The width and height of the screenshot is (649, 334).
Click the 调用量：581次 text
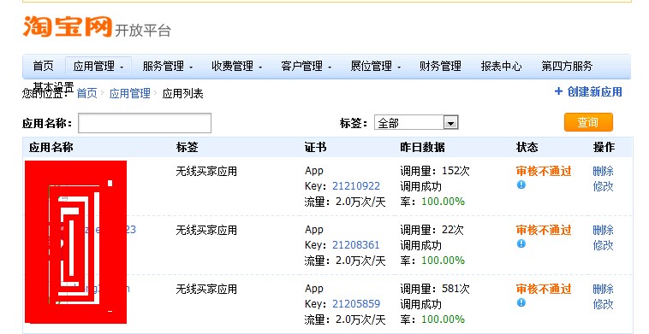(435, 289)
